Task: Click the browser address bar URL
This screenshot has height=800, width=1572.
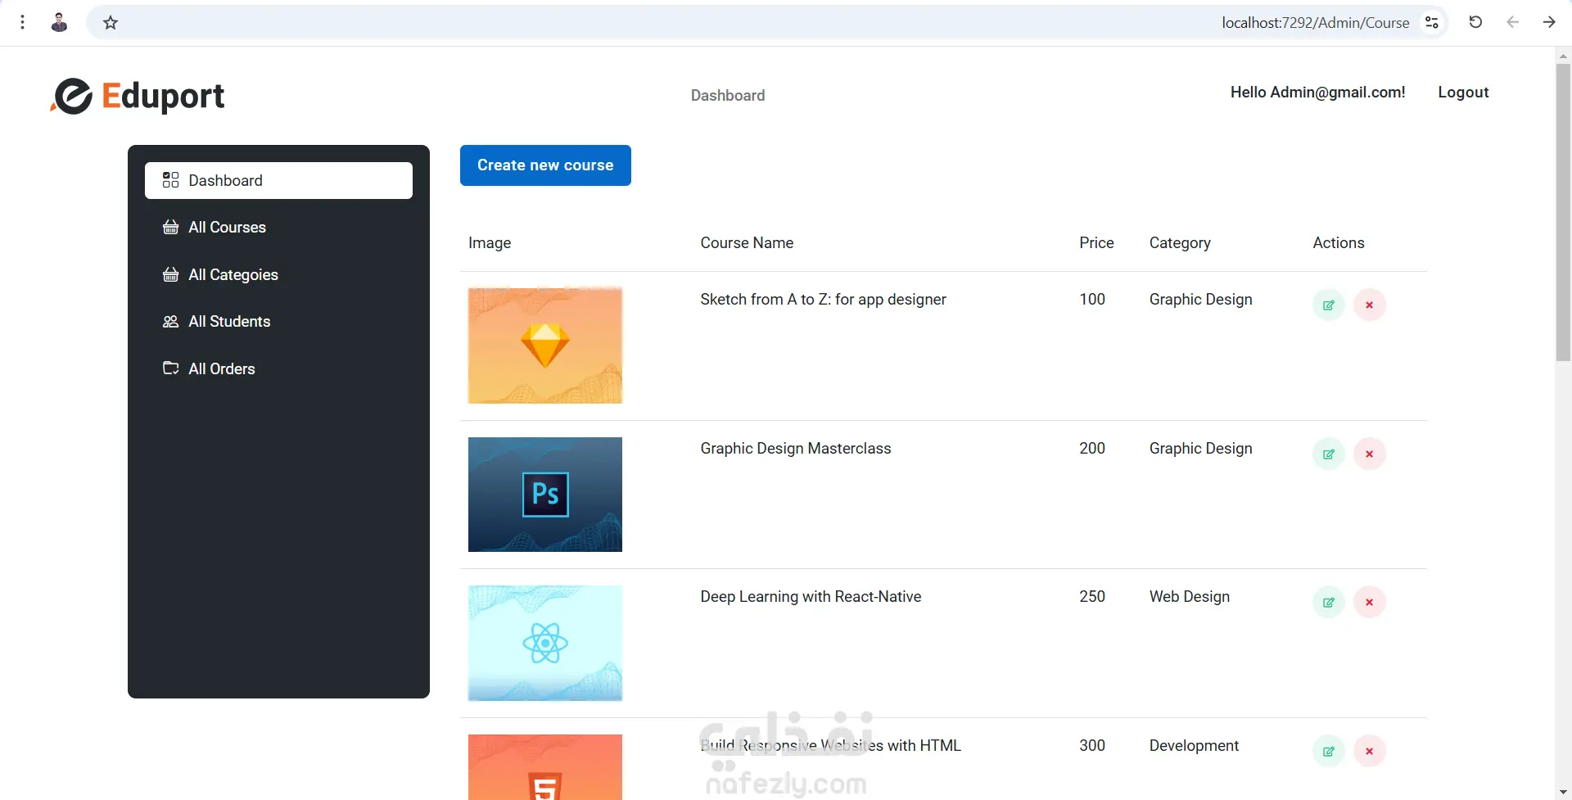Action: 1315,23
